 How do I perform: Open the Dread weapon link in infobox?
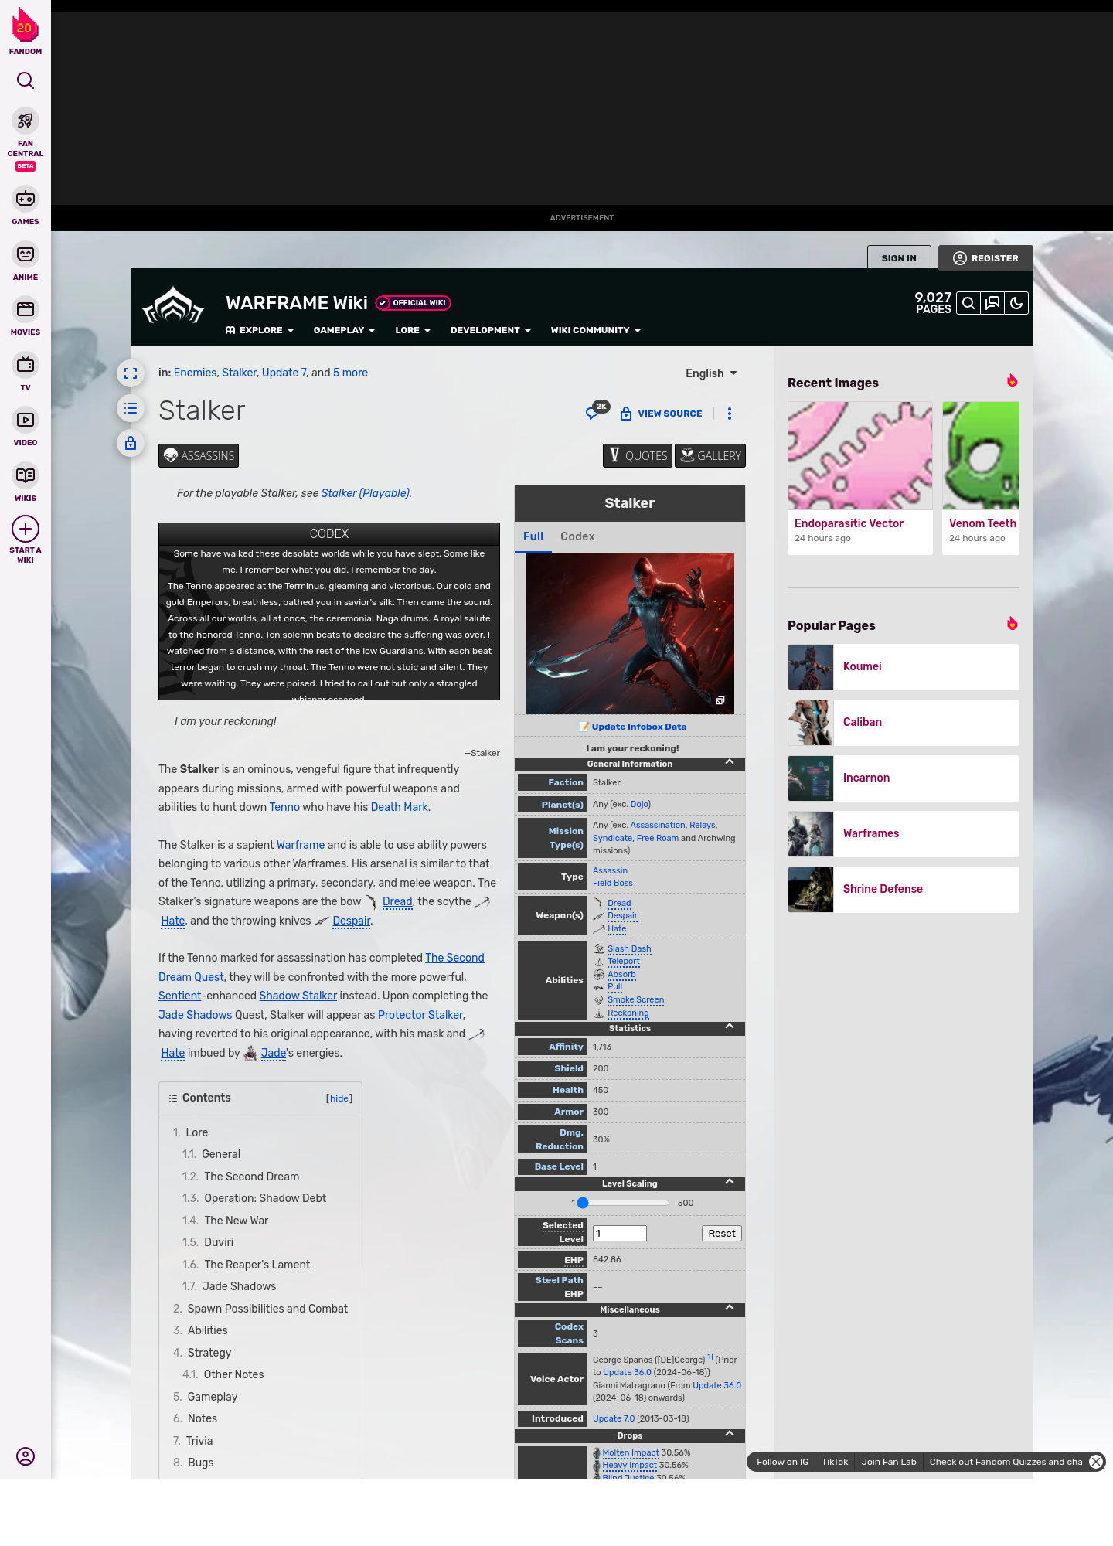click(x=619, y=903)
